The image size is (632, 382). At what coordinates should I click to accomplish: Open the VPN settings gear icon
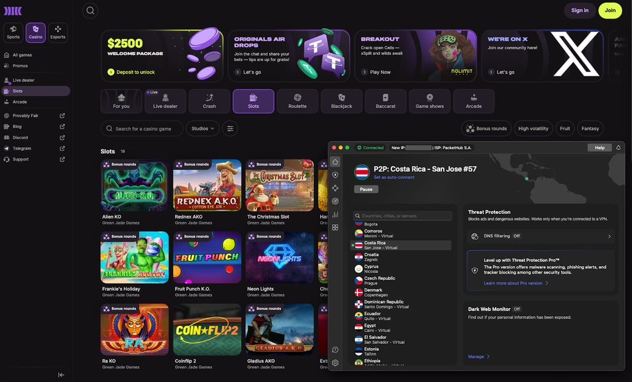pyautogui.click(x=335, y=363)
